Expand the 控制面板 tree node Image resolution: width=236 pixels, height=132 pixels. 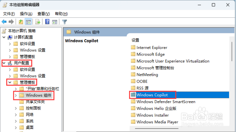tap(16, 108)
